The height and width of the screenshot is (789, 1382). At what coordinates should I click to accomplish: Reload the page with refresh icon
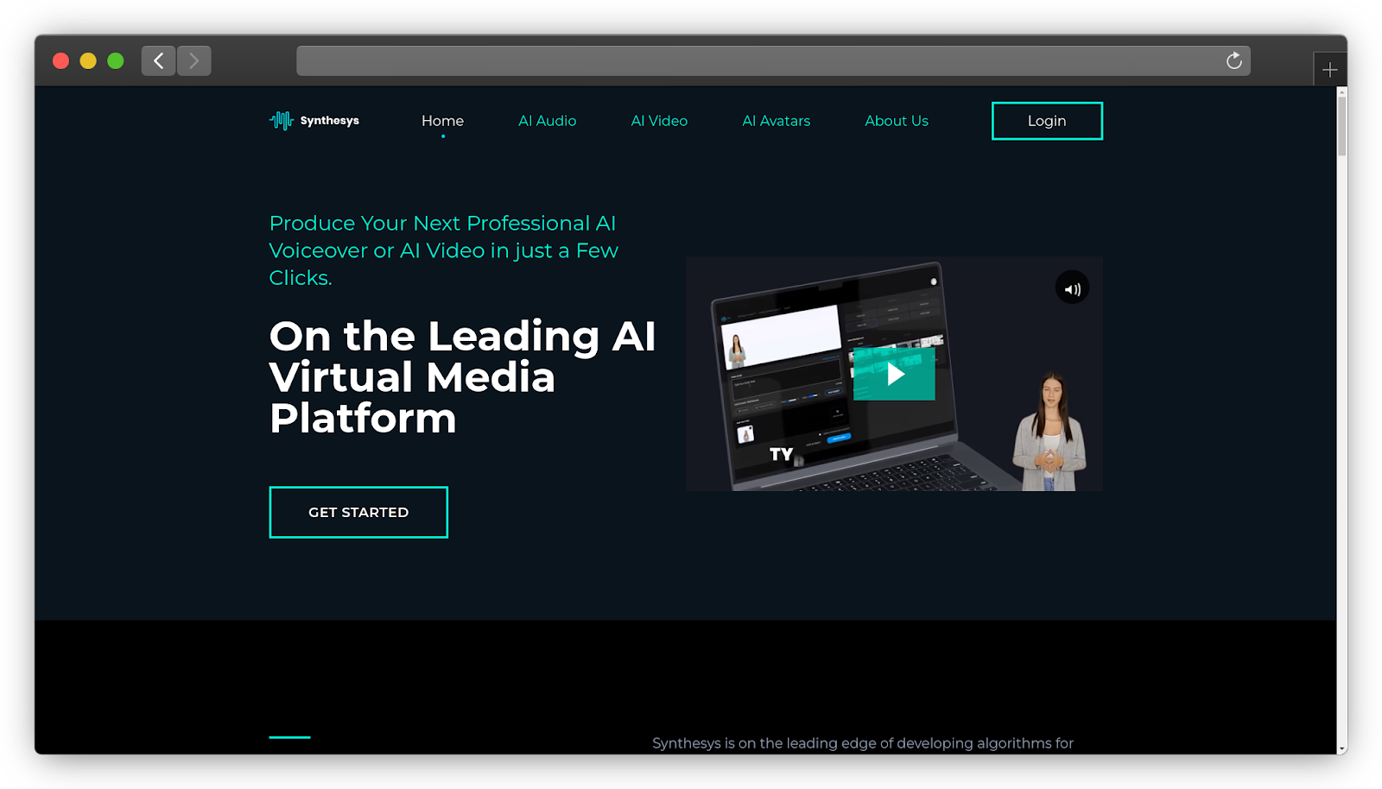pyautogui.click(x=1233, y=60)
